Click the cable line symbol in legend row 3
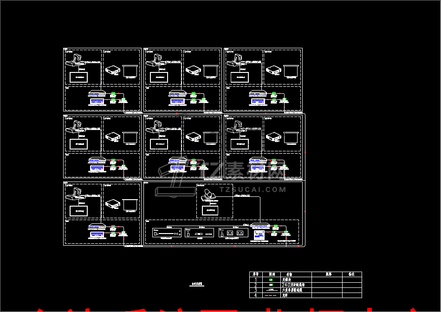 [271, 290]
